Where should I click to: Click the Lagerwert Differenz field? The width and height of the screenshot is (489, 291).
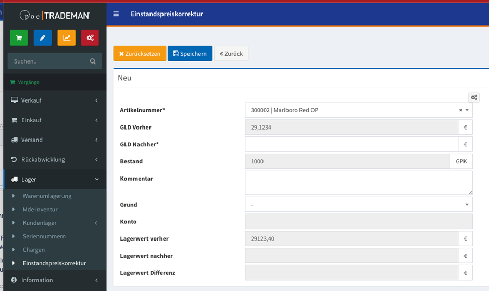click(352, 273)
